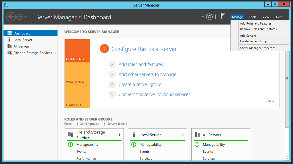Select All Servers in the left navigation
The image size is (293, 164).
click(22, 46)
